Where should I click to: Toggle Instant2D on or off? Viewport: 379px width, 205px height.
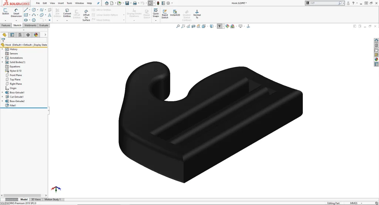tap(175, 13)
